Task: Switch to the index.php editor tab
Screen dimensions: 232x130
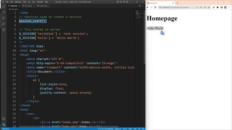Action: pos(14,6)
